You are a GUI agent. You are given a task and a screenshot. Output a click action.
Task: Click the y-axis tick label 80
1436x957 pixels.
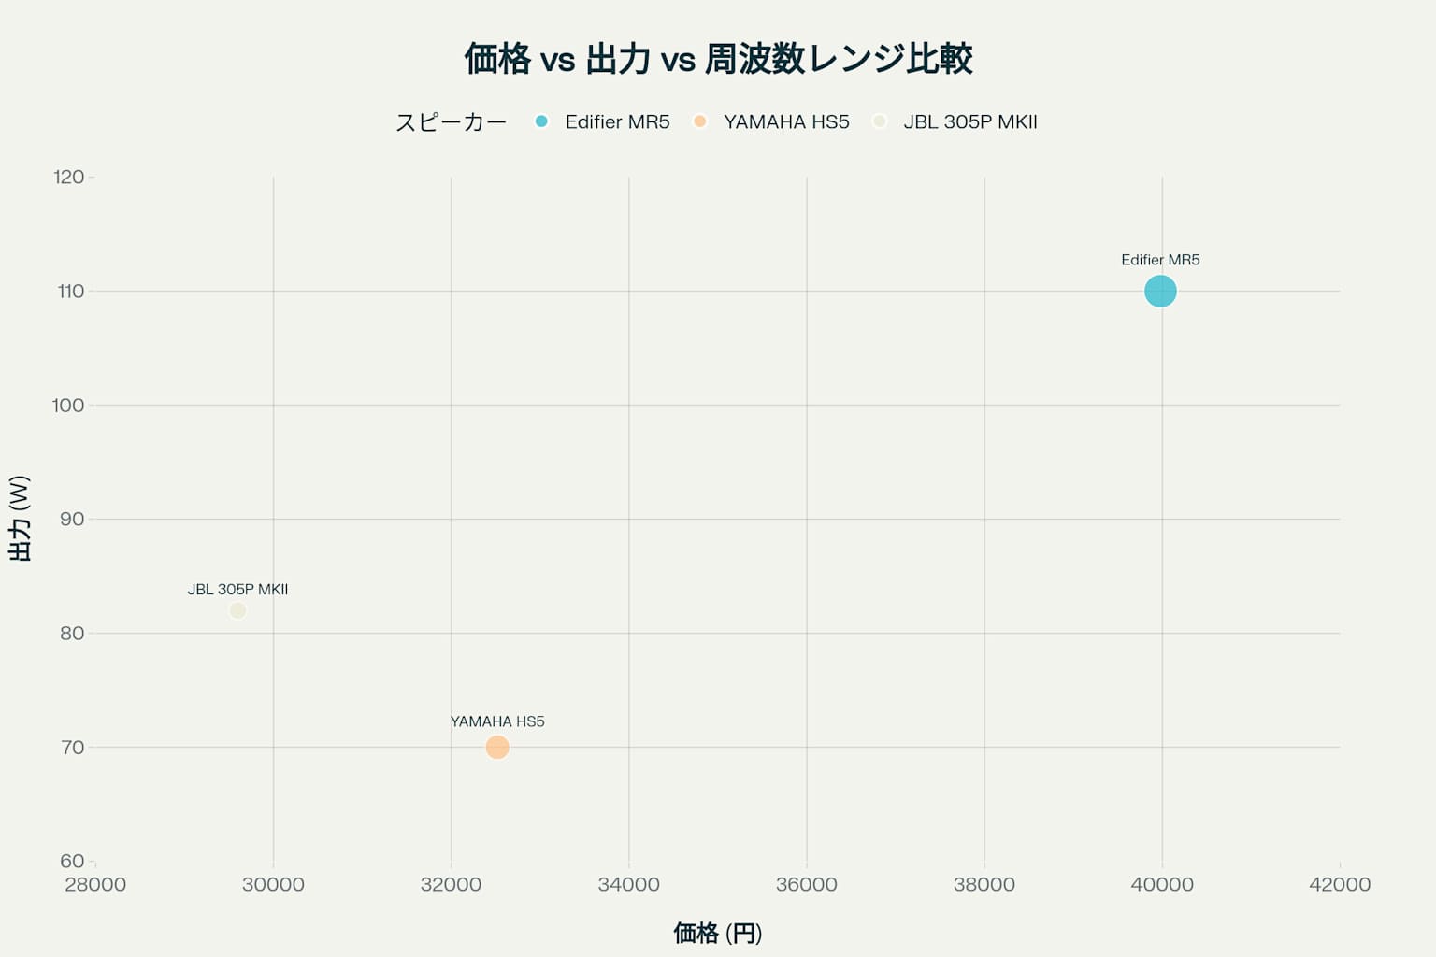coord(72,633)
